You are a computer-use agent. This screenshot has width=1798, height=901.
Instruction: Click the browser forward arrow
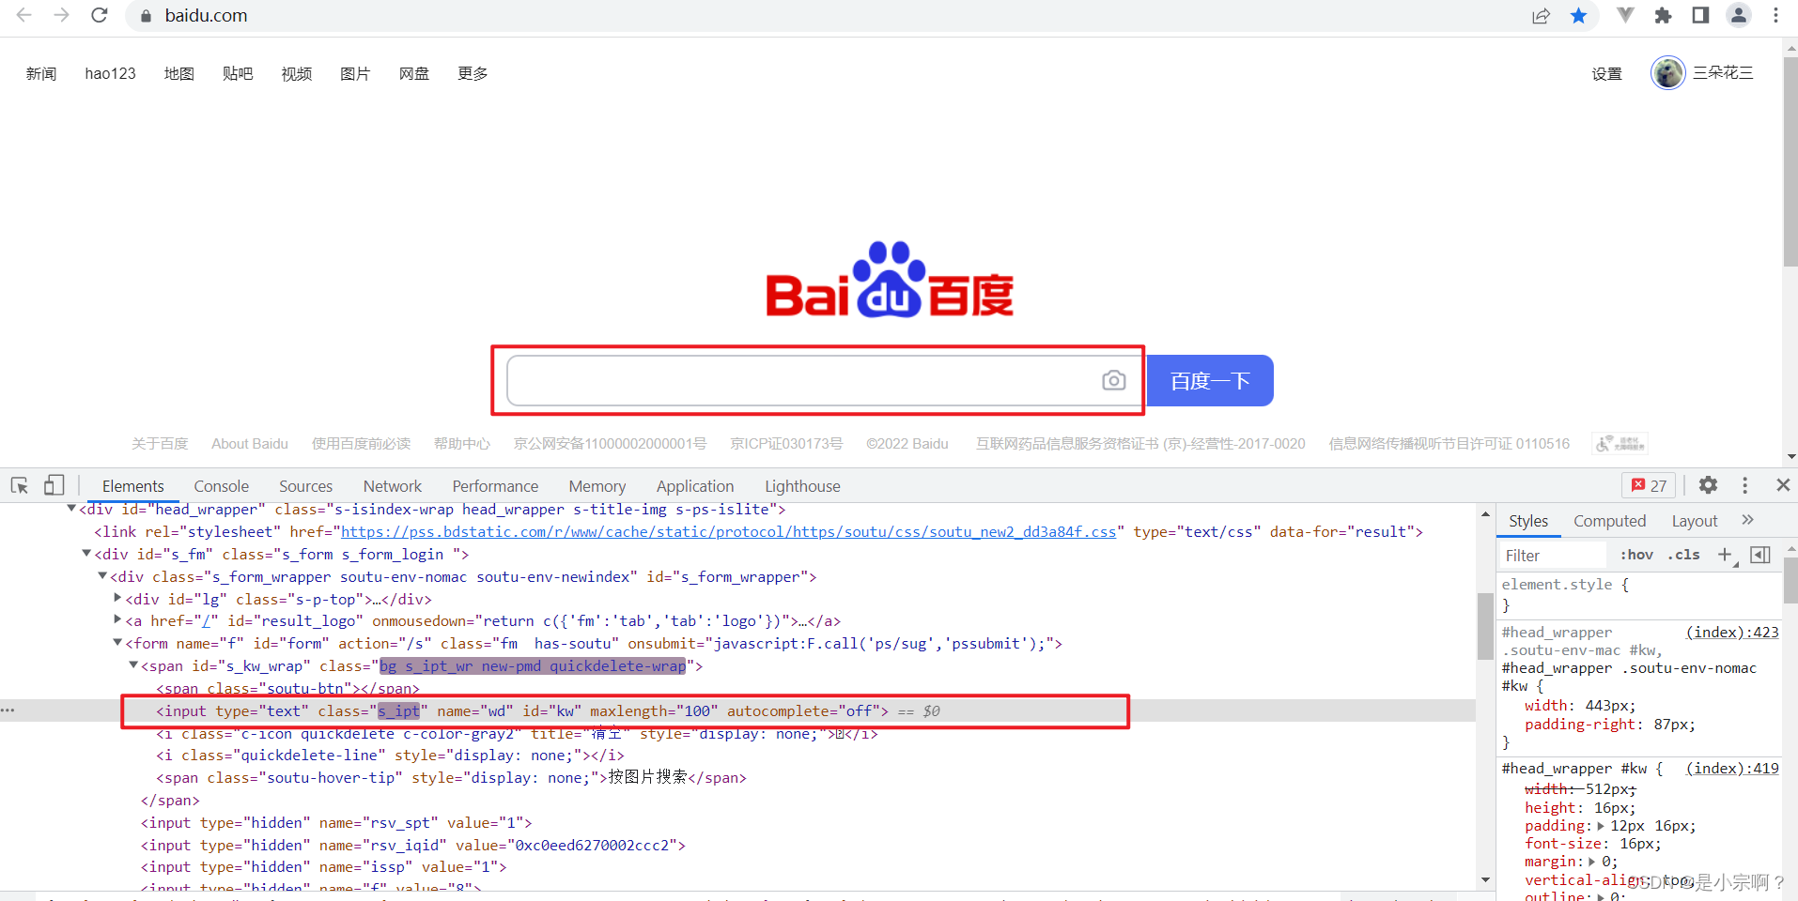pyautogui.click(x=61, y=15)
